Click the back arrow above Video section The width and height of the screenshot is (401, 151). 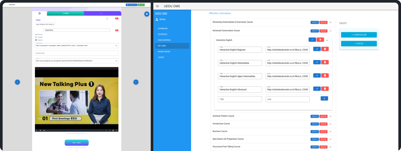point(39,13)
